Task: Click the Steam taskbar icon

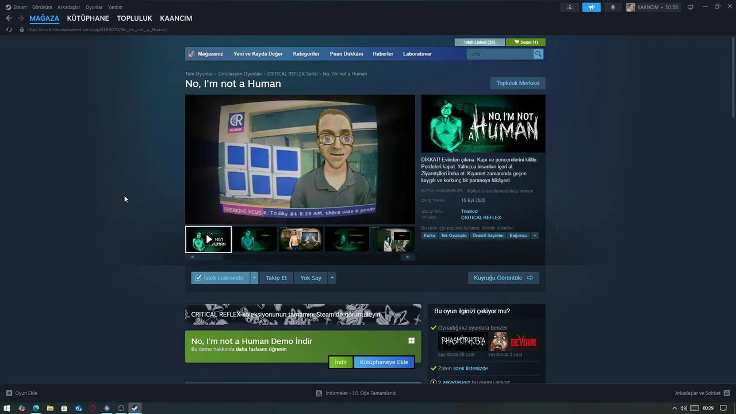Action: pyautogui.click(x=135, y=408)
